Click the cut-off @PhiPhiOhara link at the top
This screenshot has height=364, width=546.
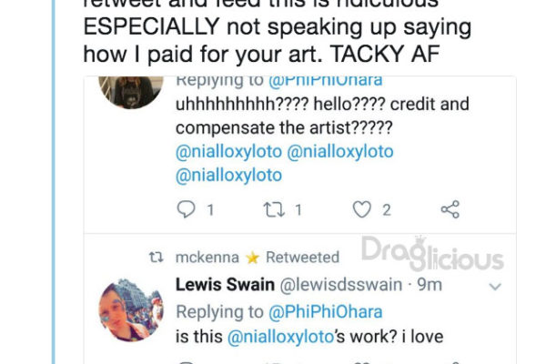(326, 81)
